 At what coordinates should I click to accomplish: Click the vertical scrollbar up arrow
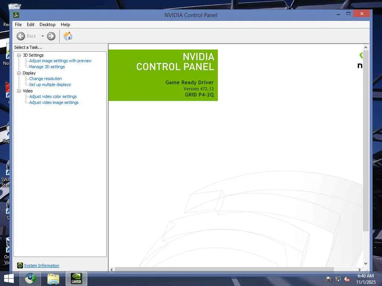366,47
